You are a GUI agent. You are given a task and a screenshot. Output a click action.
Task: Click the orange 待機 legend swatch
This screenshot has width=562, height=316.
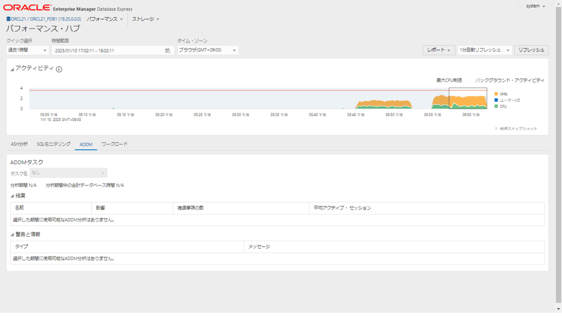tap(496, 94)
